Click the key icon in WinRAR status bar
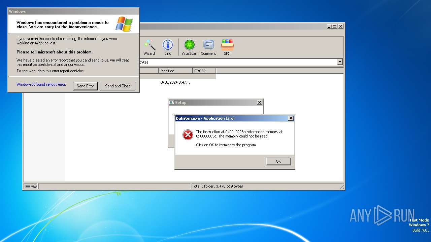431x242 pixels. 34,186
